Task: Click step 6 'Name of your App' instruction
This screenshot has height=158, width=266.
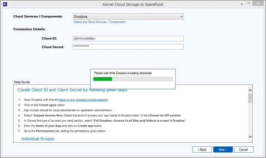Action: pyautogui.click(x=63, y=126)
